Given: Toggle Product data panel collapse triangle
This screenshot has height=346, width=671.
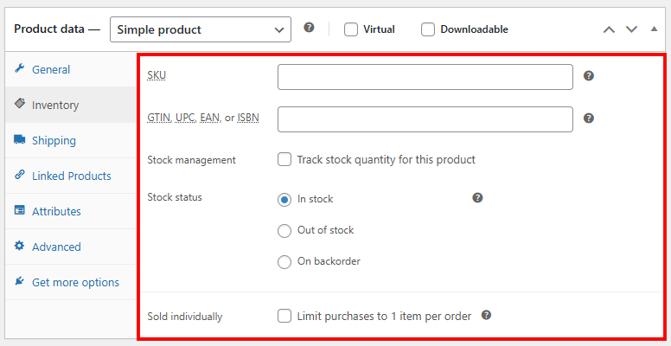Looking at the screenshot, I should tap(654, 29).
